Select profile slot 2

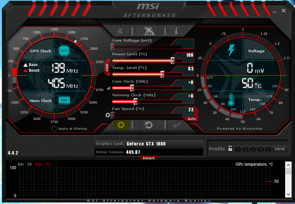245,149
